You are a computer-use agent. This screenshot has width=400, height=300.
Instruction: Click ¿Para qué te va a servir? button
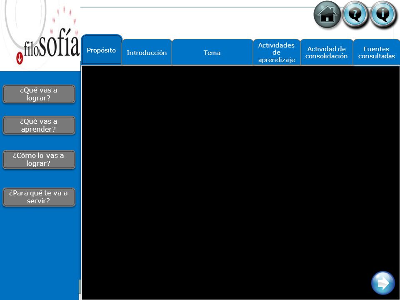[39, 197]
